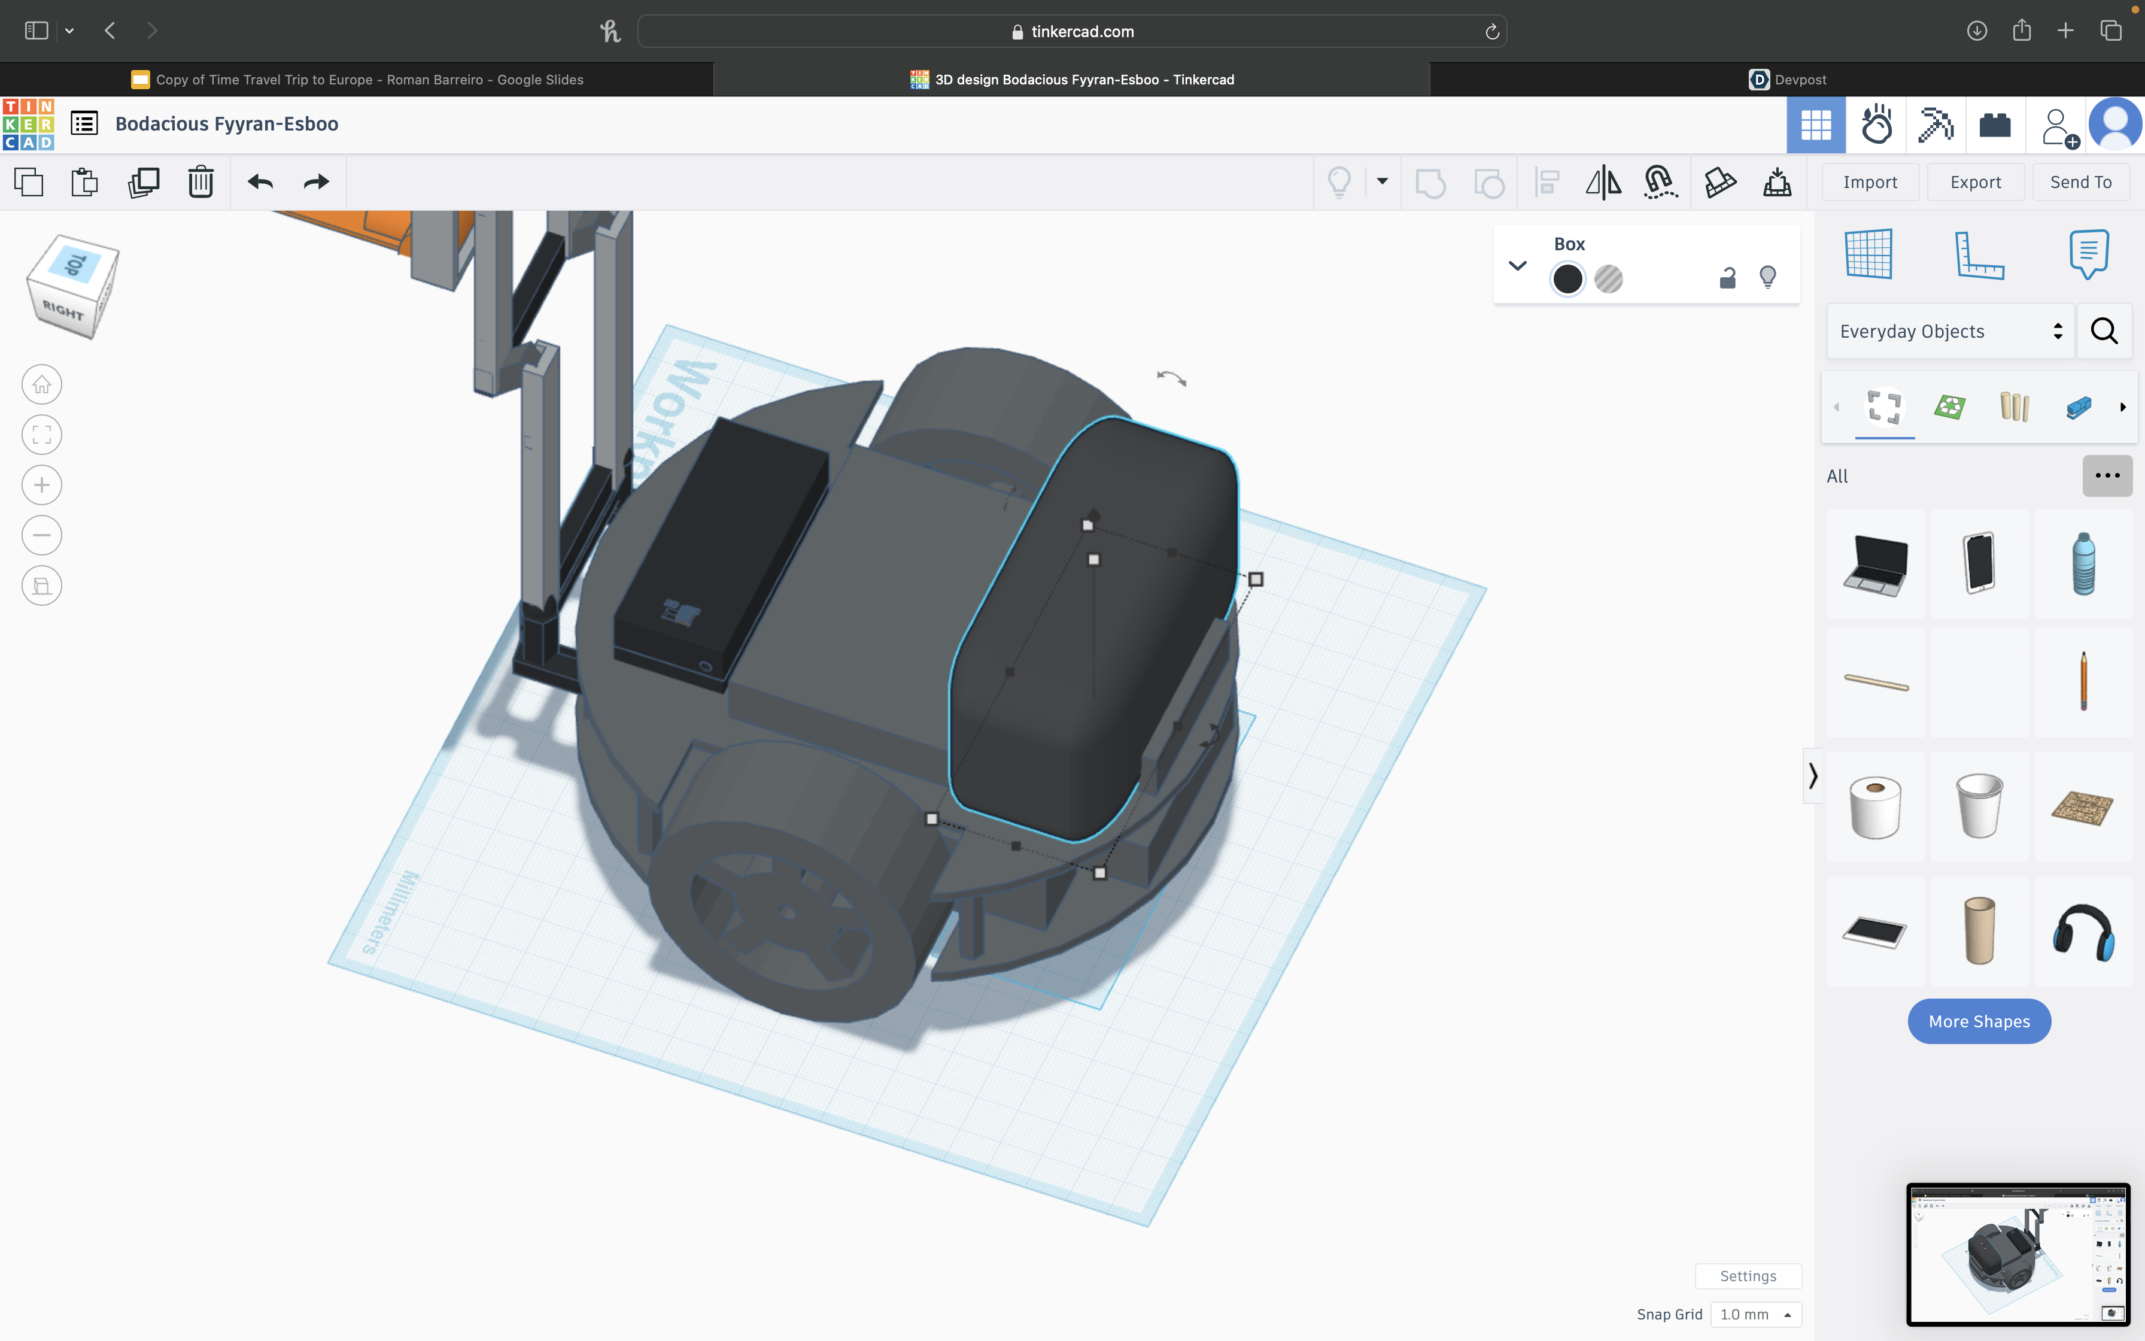Open the Solid color swatch picker

tap(1567, 280)
